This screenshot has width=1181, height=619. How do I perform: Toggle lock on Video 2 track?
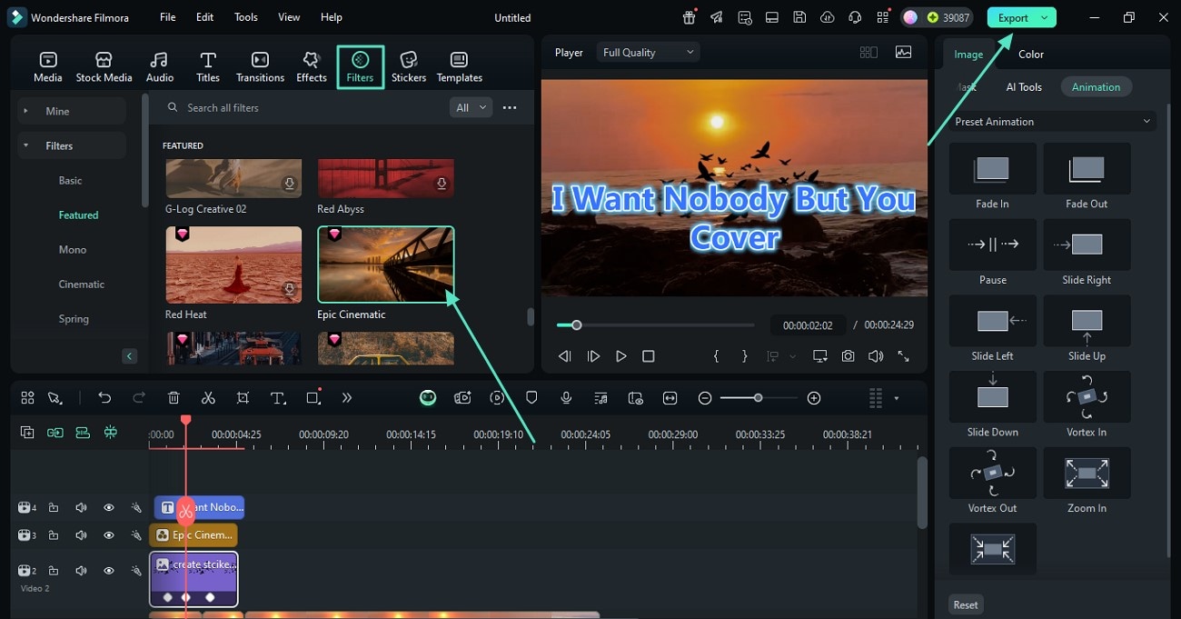click(54, 571)
